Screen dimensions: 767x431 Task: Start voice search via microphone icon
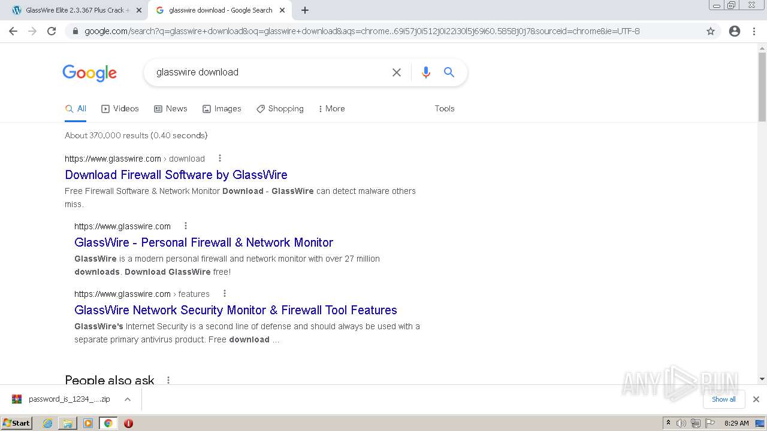tap(426, 72)
